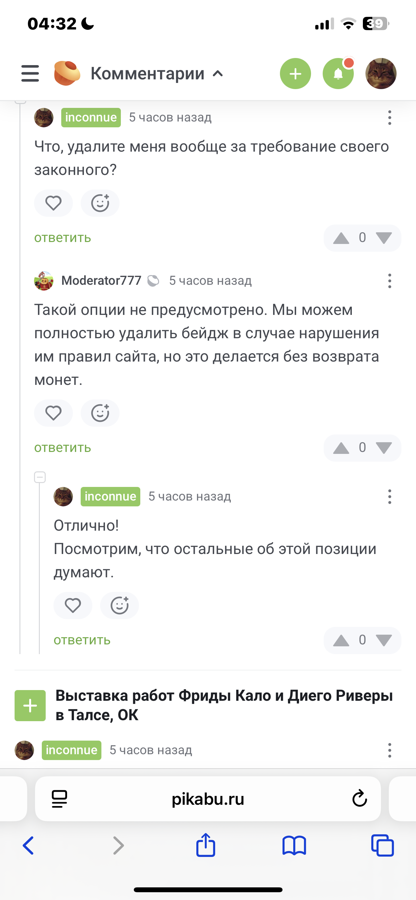Open Safari share sheet
Screen dimensions: 416x900
[x=206, y=846]
